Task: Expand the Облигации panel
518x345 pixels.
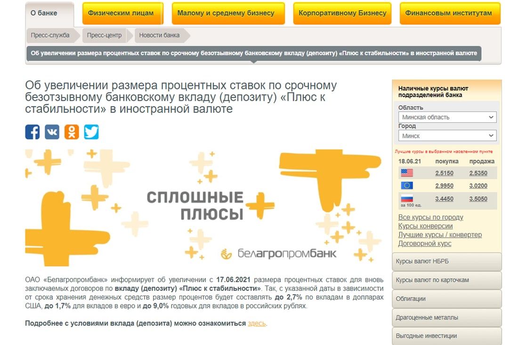Action: (x=446, y=299)
